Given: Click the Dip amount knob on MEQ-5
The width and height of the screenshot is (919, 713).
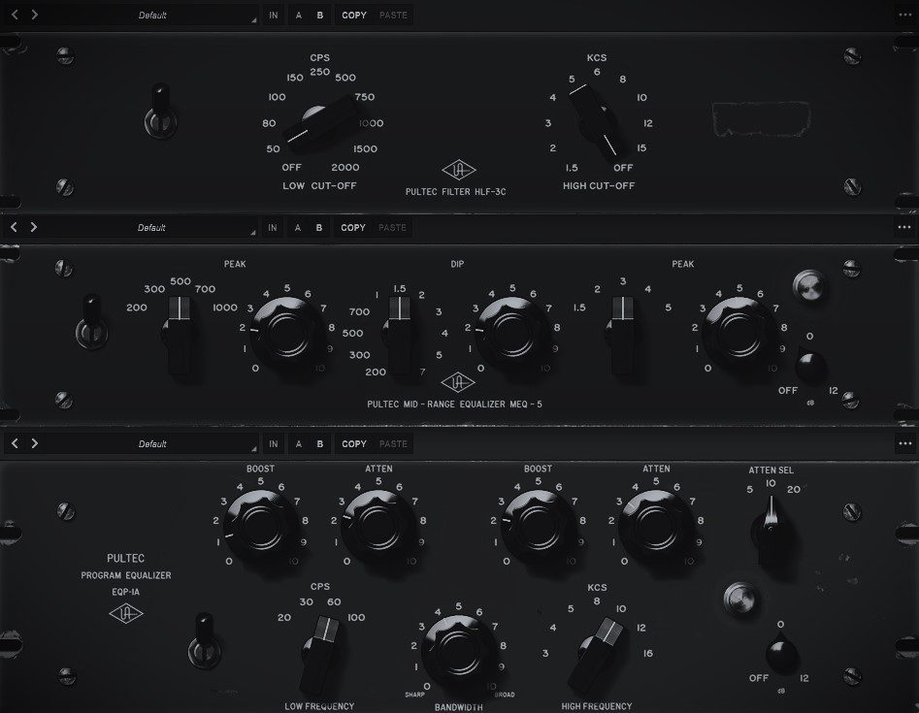Looking at the screenshot, I should coord(512,334).
